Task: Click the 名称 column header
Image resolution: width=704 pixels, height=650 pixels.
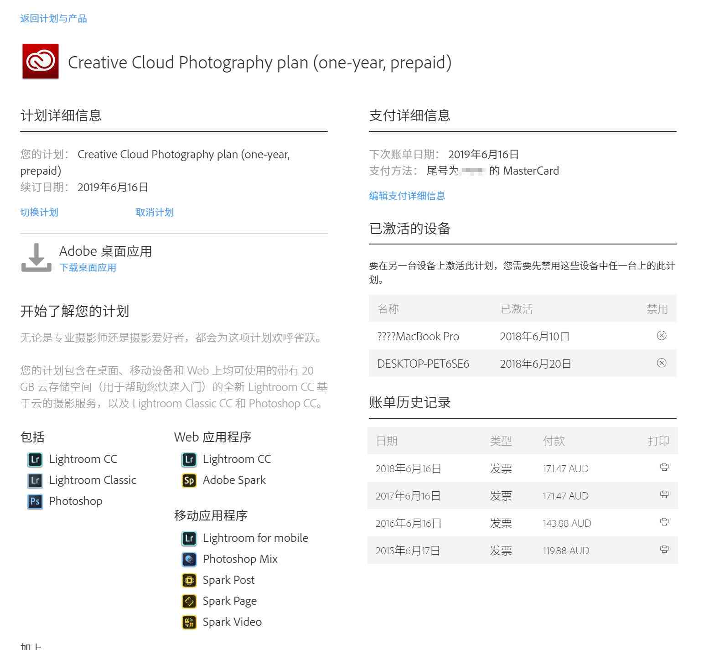Action: (x=388, y=309)
